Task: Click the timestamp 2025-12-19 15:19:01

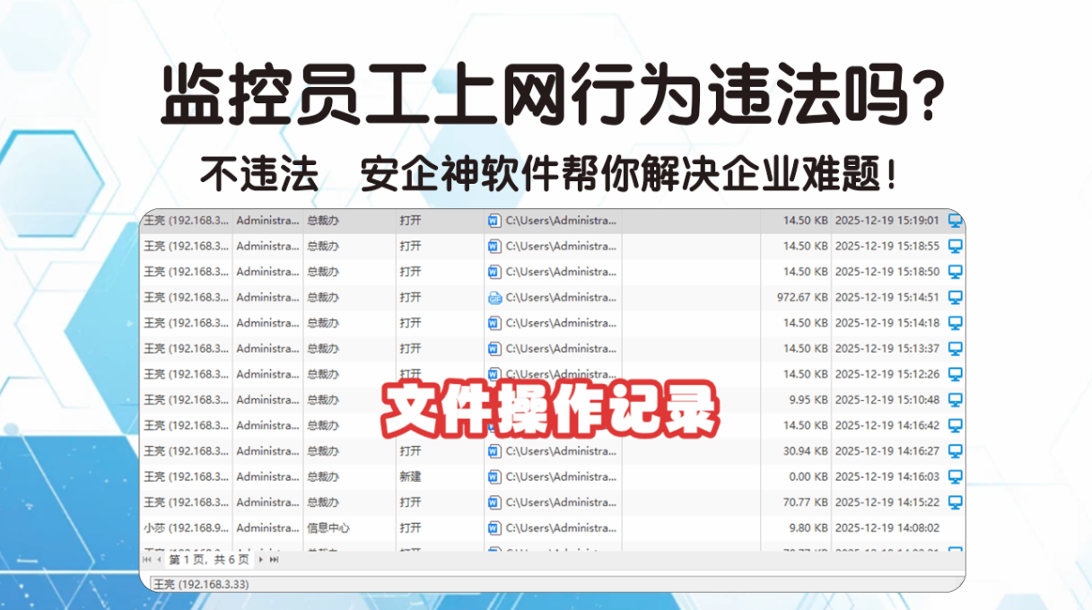Action: click(887, 220)
